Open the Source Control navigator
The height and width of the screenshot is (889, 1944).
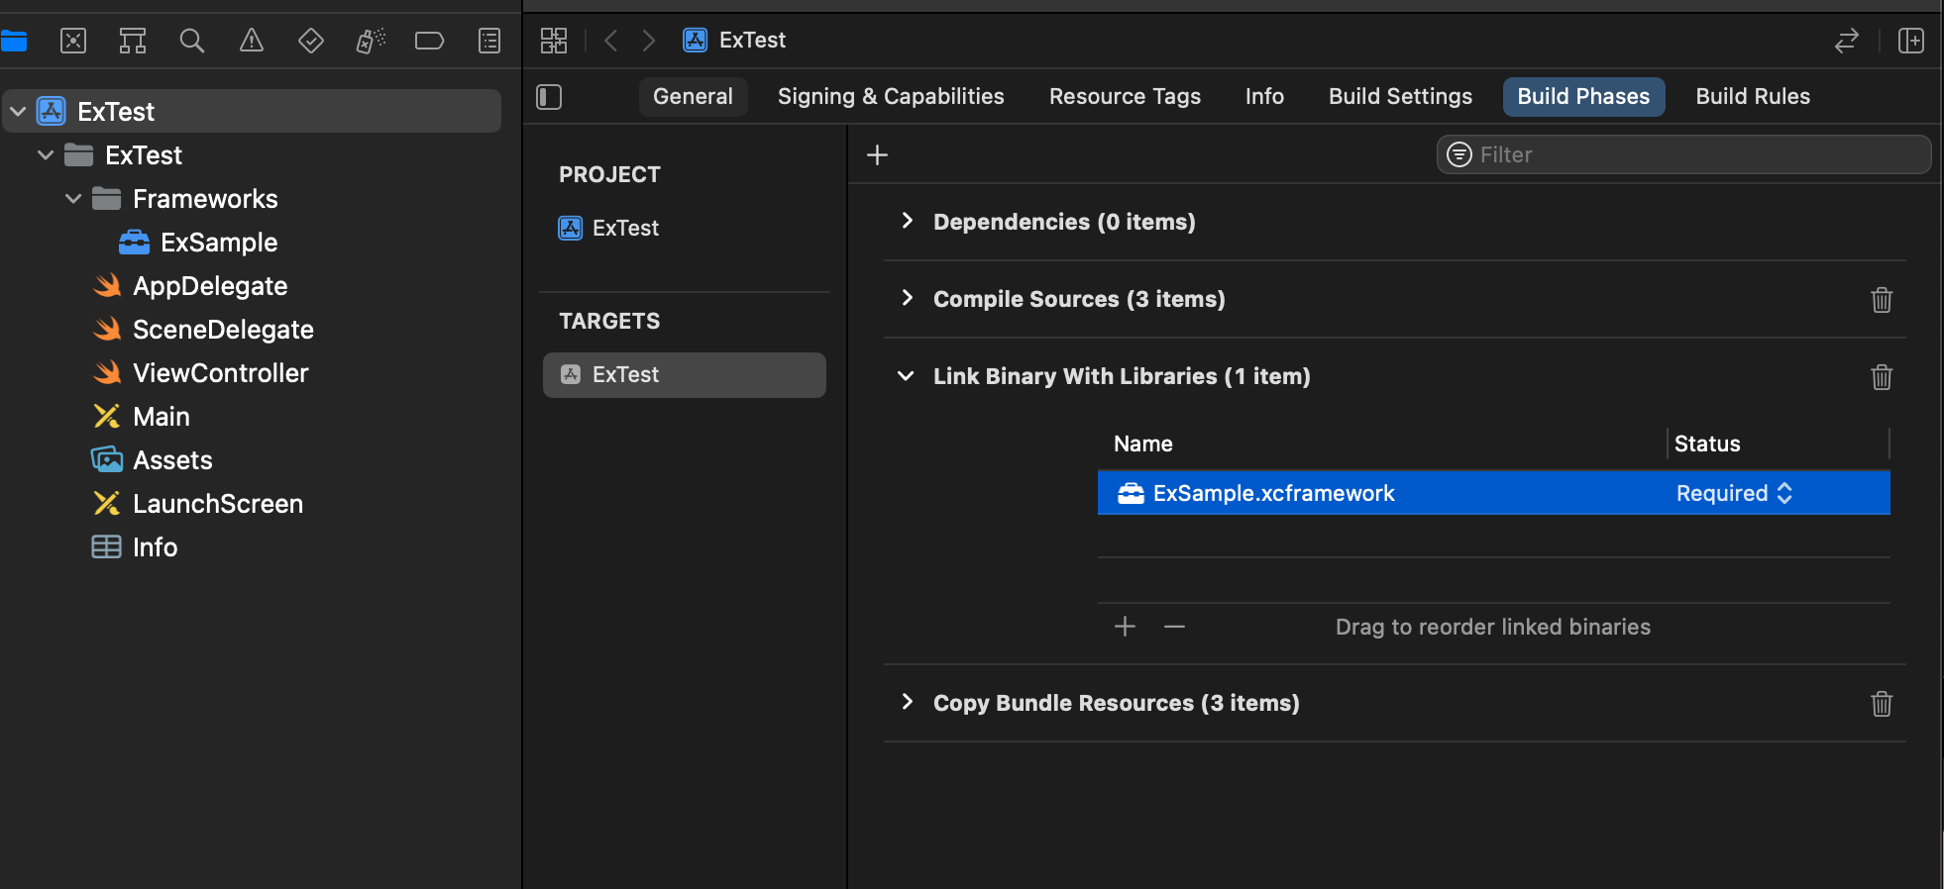(x=73, y=41)
